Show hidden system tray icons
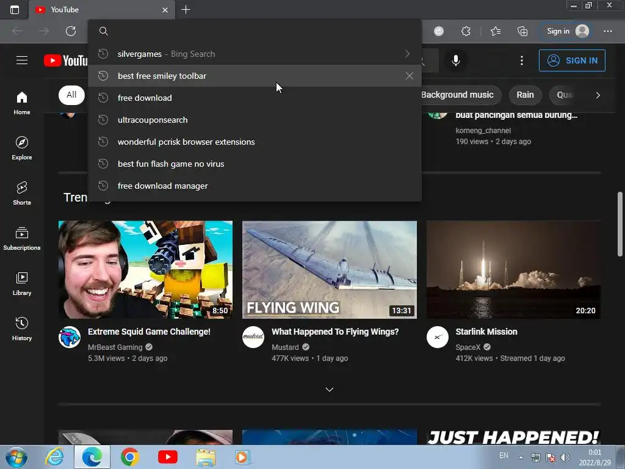 coord(521,457)
